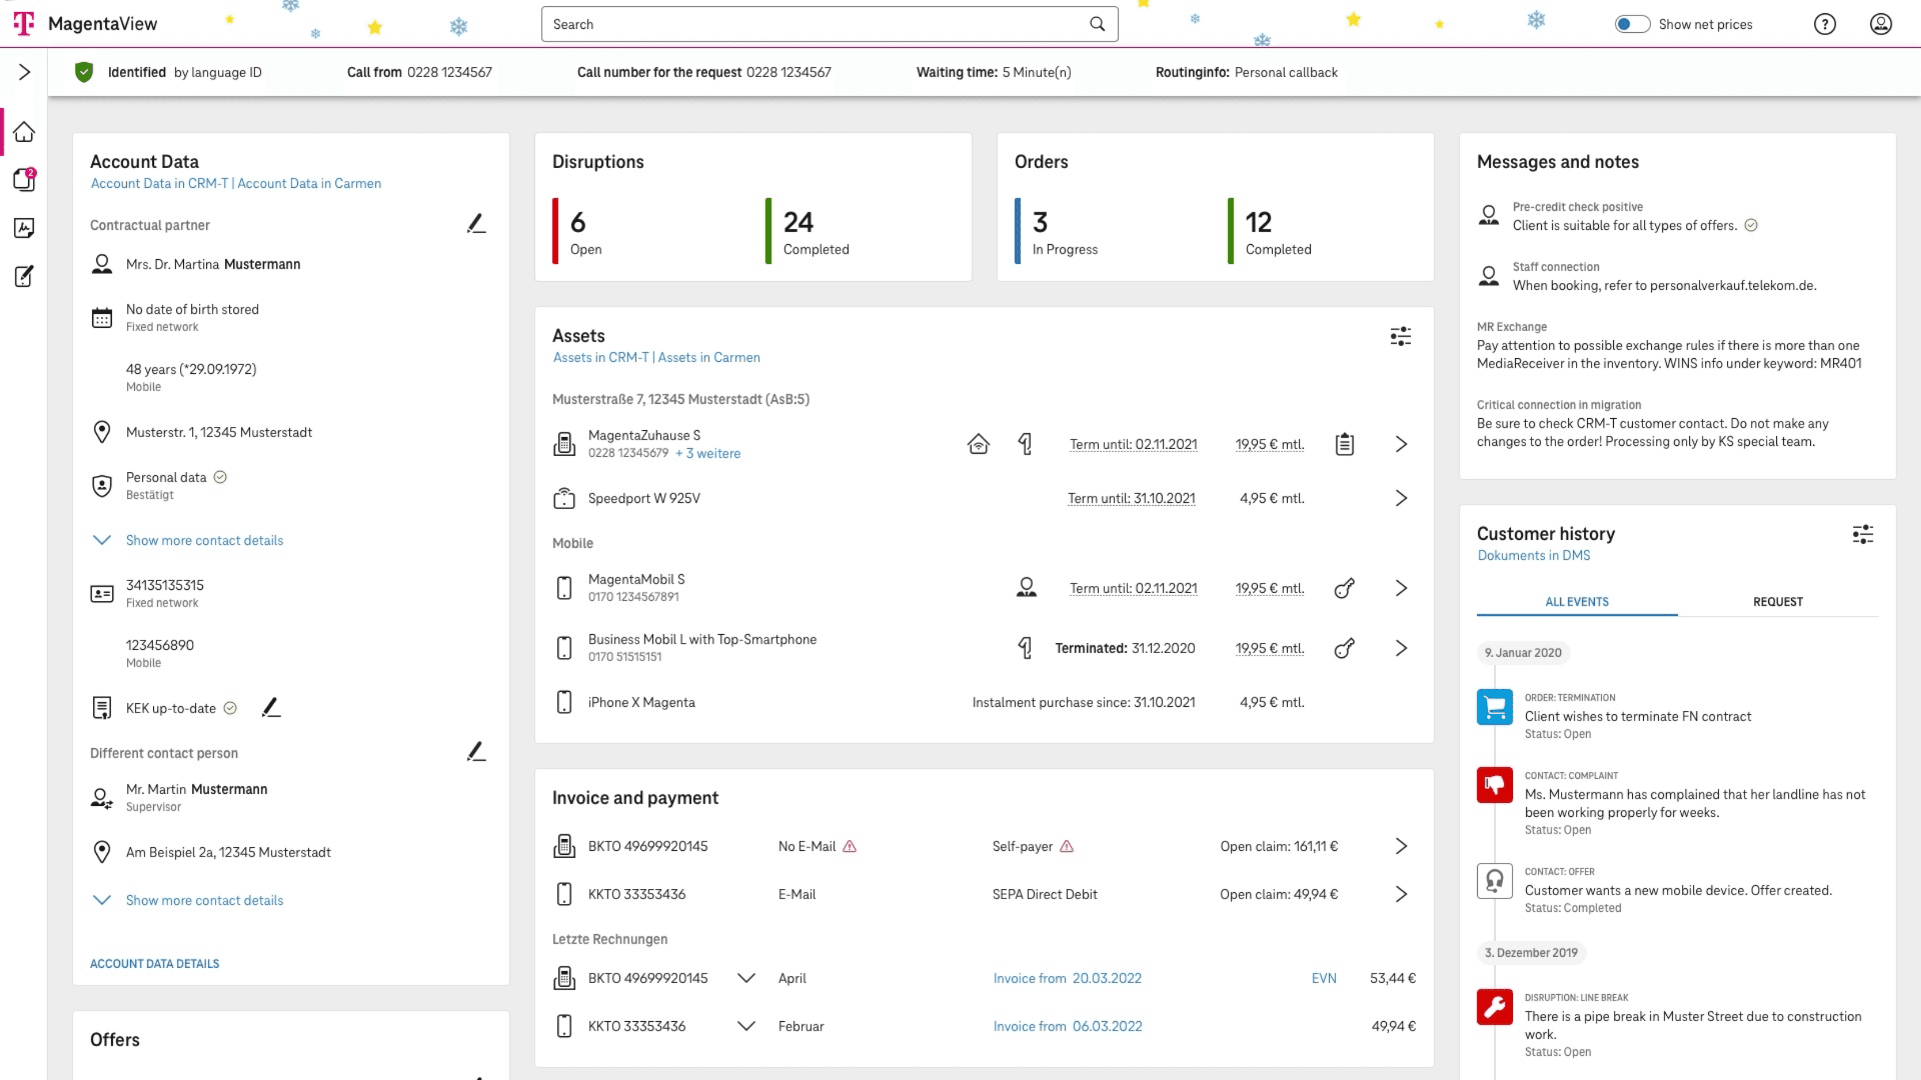Open user profile icon in header
The height and width of the screenshot is (1080, 1921).
click(x=1881, y=24)
